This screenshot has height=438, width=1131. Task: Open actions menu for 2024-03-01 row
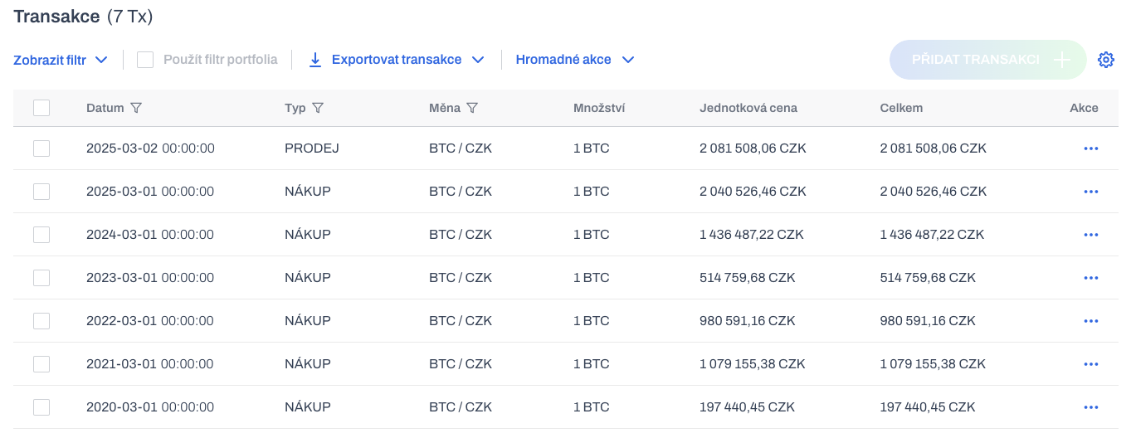[x=1091, y=235]
